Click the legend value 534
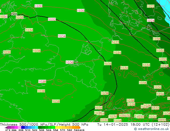Screen dimensions: 170x131 coord(42,130)
